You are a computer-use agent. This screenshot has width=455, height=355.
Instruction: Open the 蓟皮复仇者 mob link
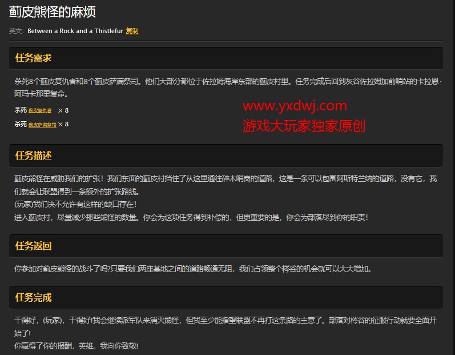tap(40, 110)
